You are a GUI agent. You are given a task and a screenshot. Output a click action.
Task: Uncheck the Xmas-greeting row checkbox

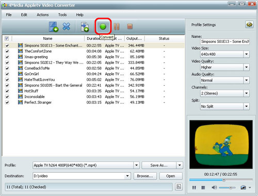click(x=7, y=57)
